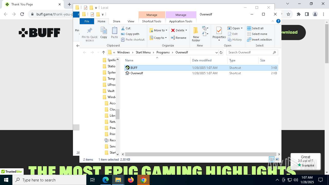Image resolution: width=329 pixels, height=185 pixels.
Task: Sort by Date modified column header
Action: click(x=209, y=60)
